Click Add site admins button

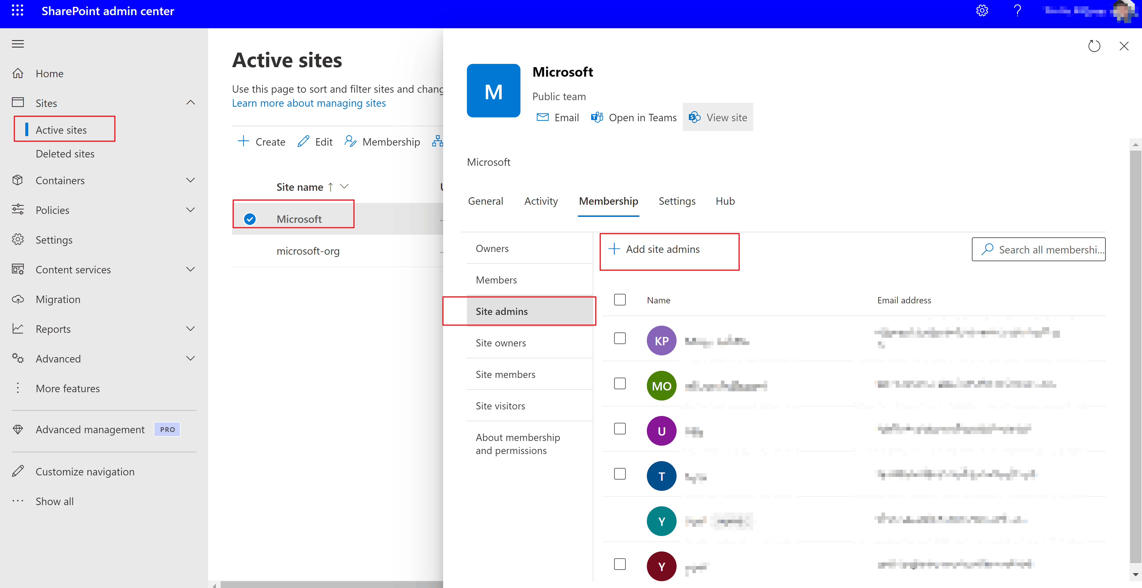pyautogui.click(x=654, y=249)
